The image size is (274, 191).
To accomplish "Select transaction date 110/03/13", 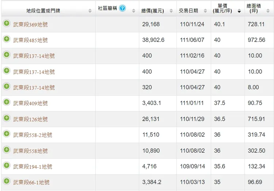I will coord(193,182).
